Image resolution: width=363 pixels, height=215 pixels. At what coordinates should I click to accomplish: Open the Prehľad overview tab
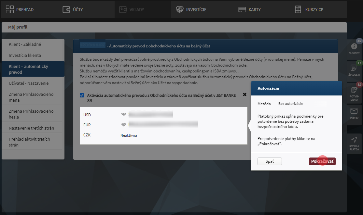pos(20,9)
